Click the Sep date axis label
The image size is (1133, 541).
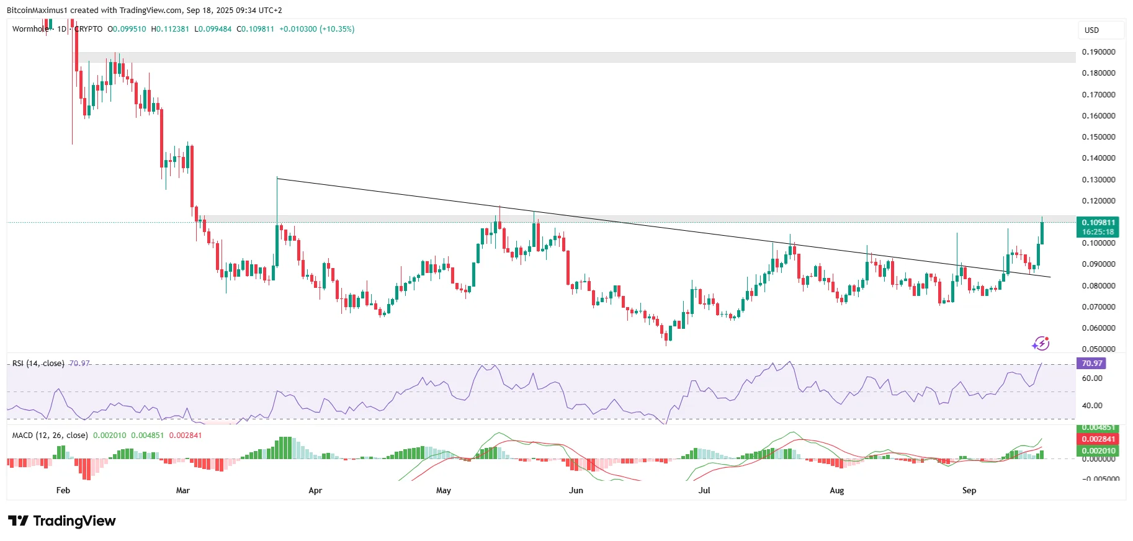[969, 491]
